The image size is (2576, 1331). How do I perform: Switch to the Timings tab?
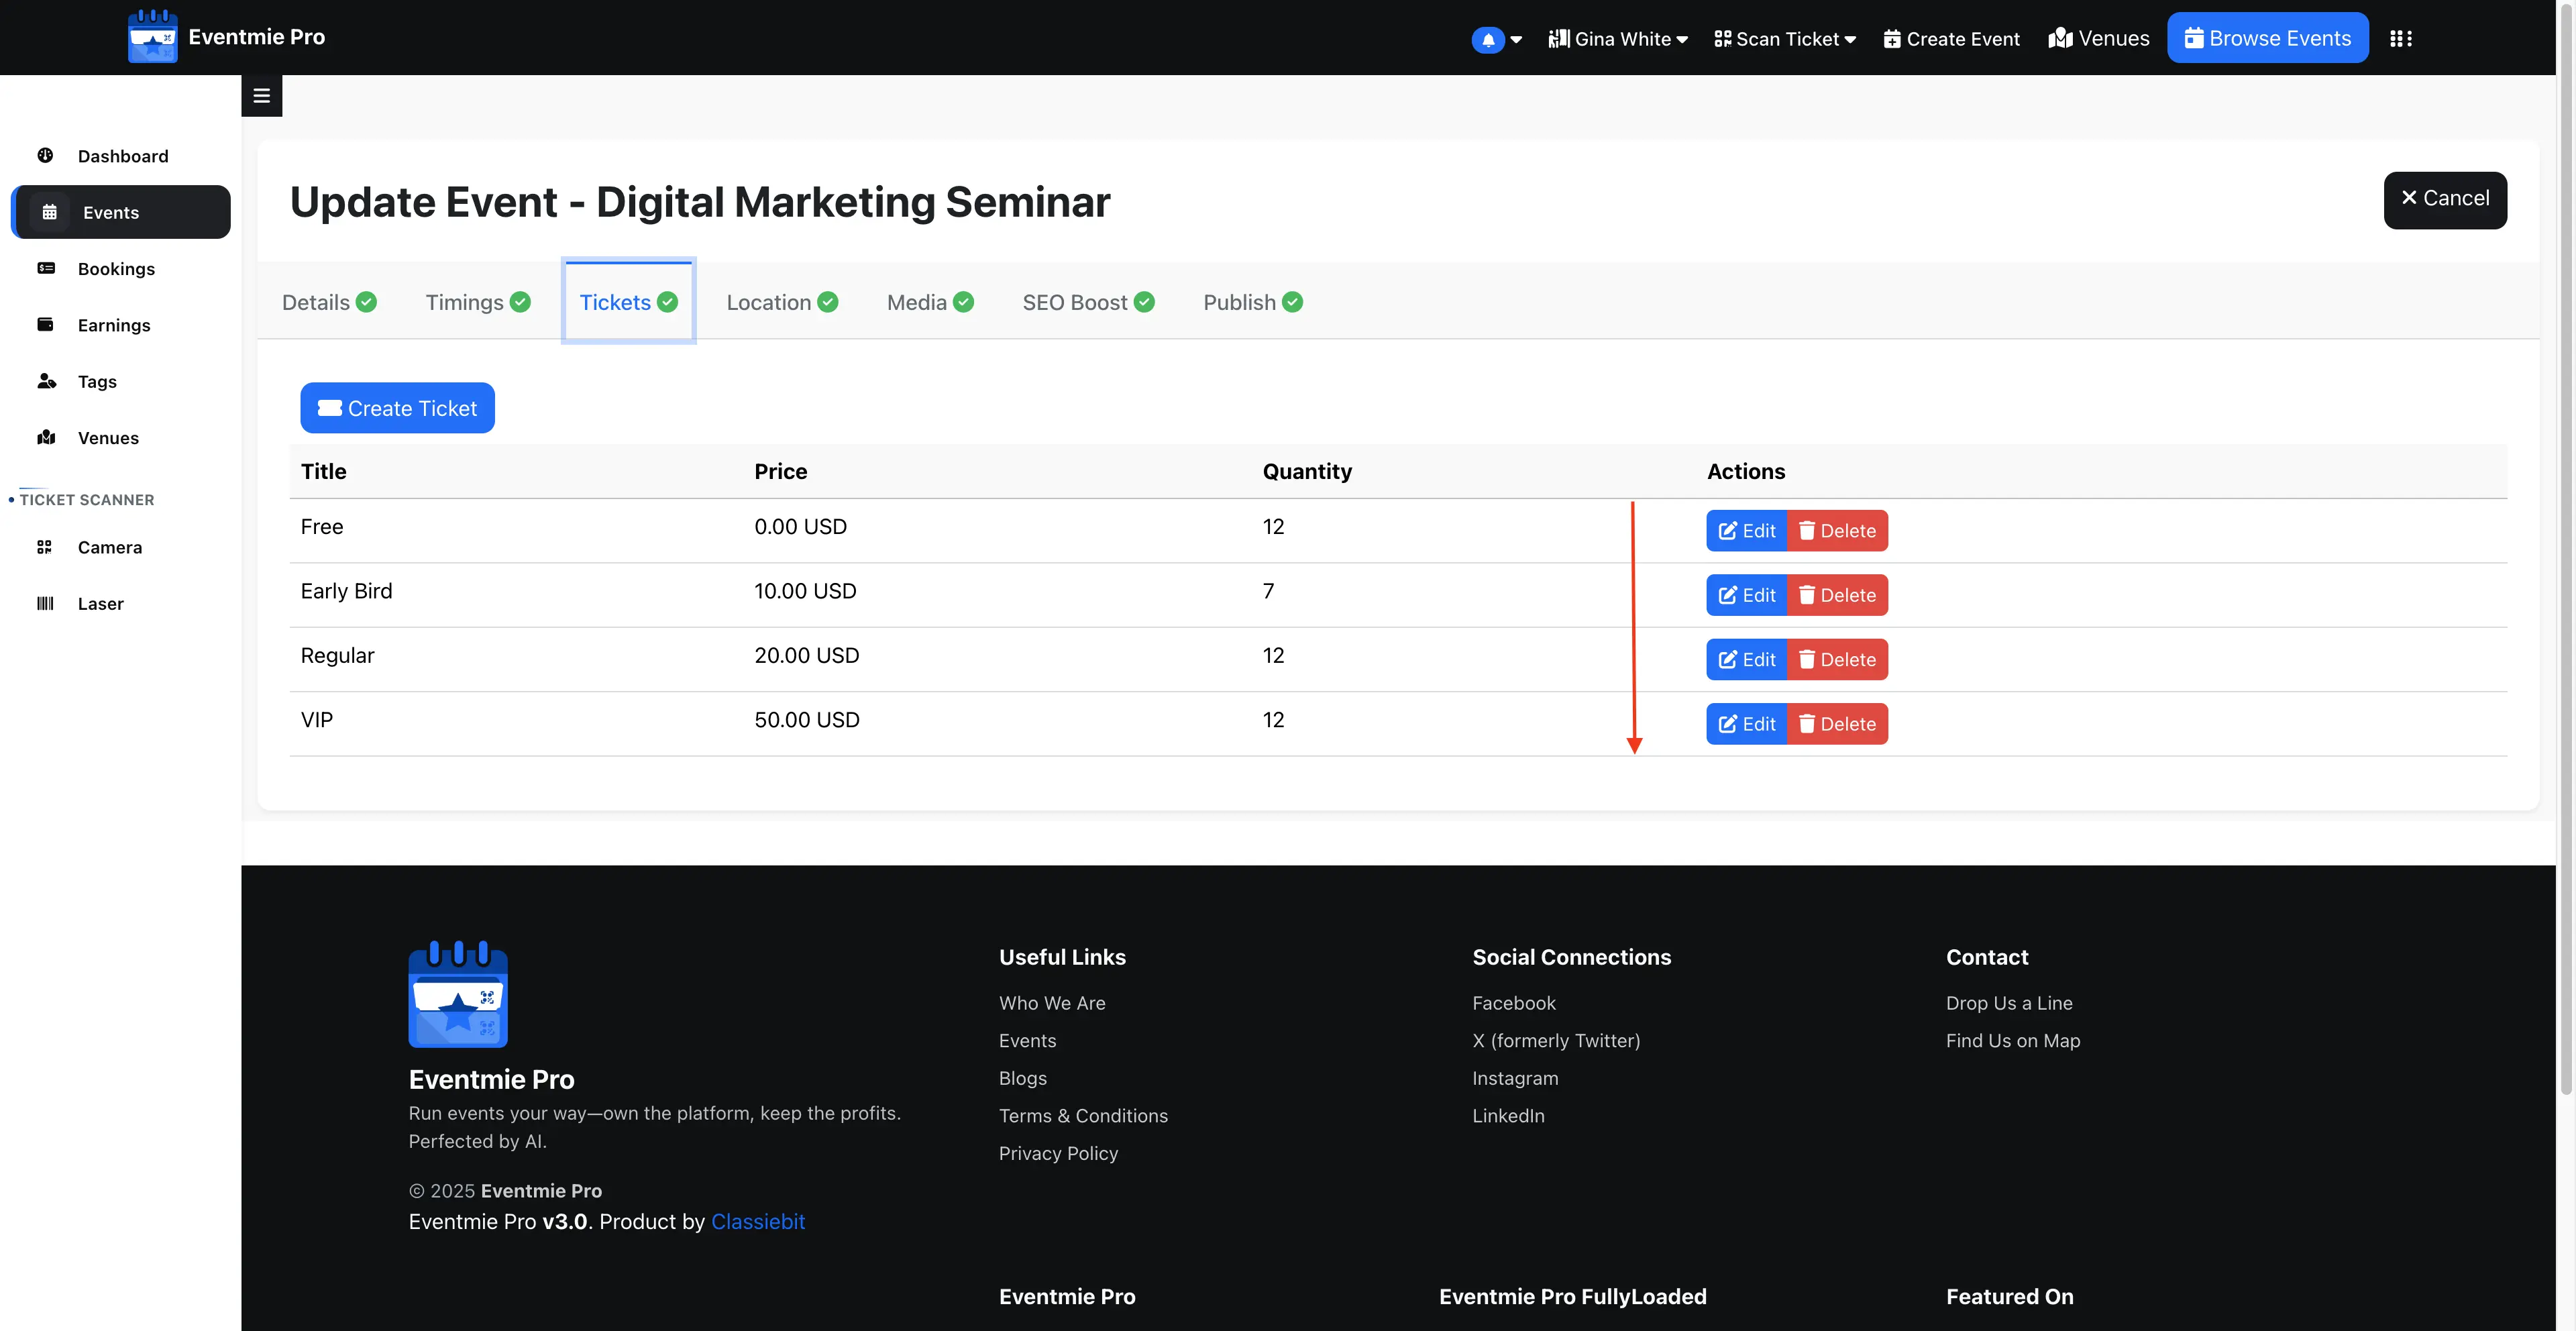pos(478,302)
